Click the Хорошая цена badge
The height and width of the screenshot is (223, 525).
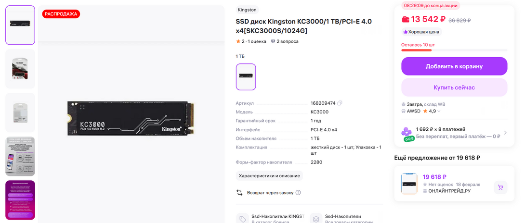pyautogui.click(x=421, y=32)
